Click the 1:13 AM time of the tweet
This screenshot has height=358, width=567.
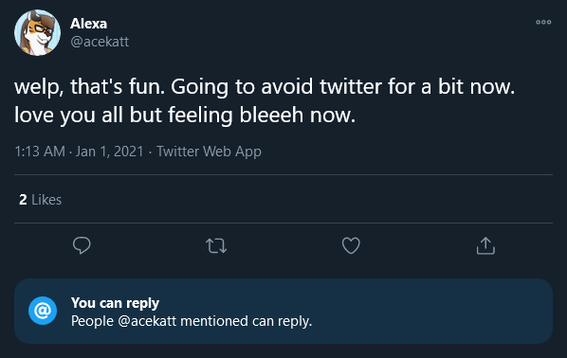coord(40,152)
